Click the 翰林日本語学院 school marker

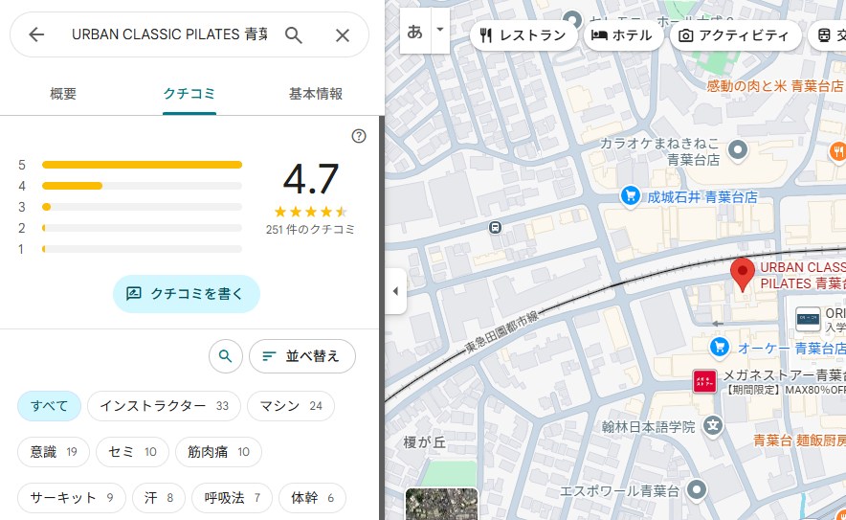pos(712,425)
